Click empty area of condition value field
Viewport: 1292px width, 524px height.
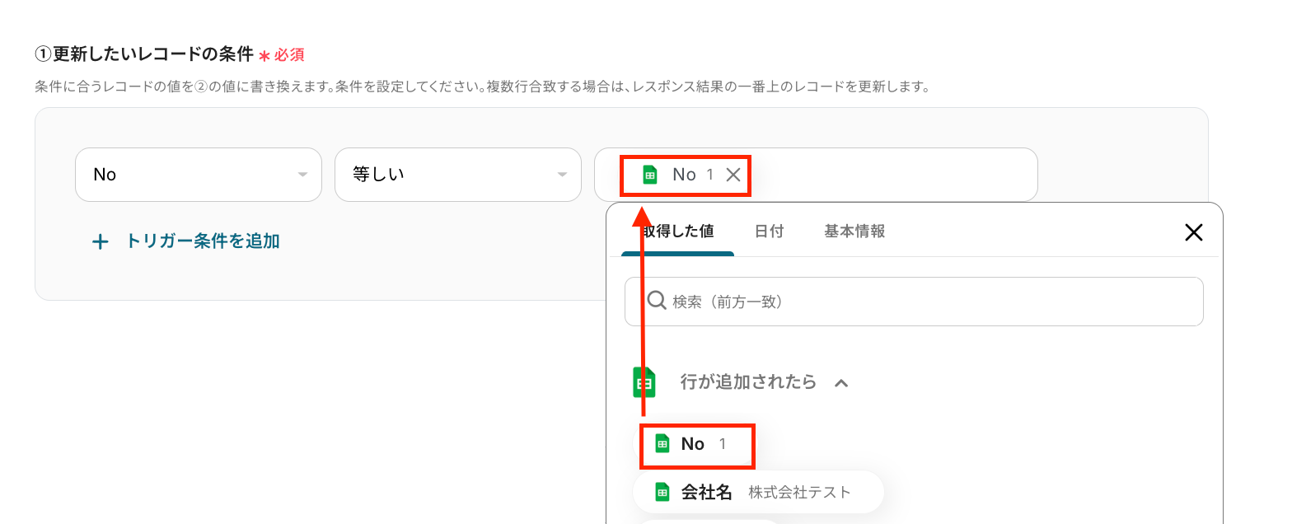pos(890,175)
